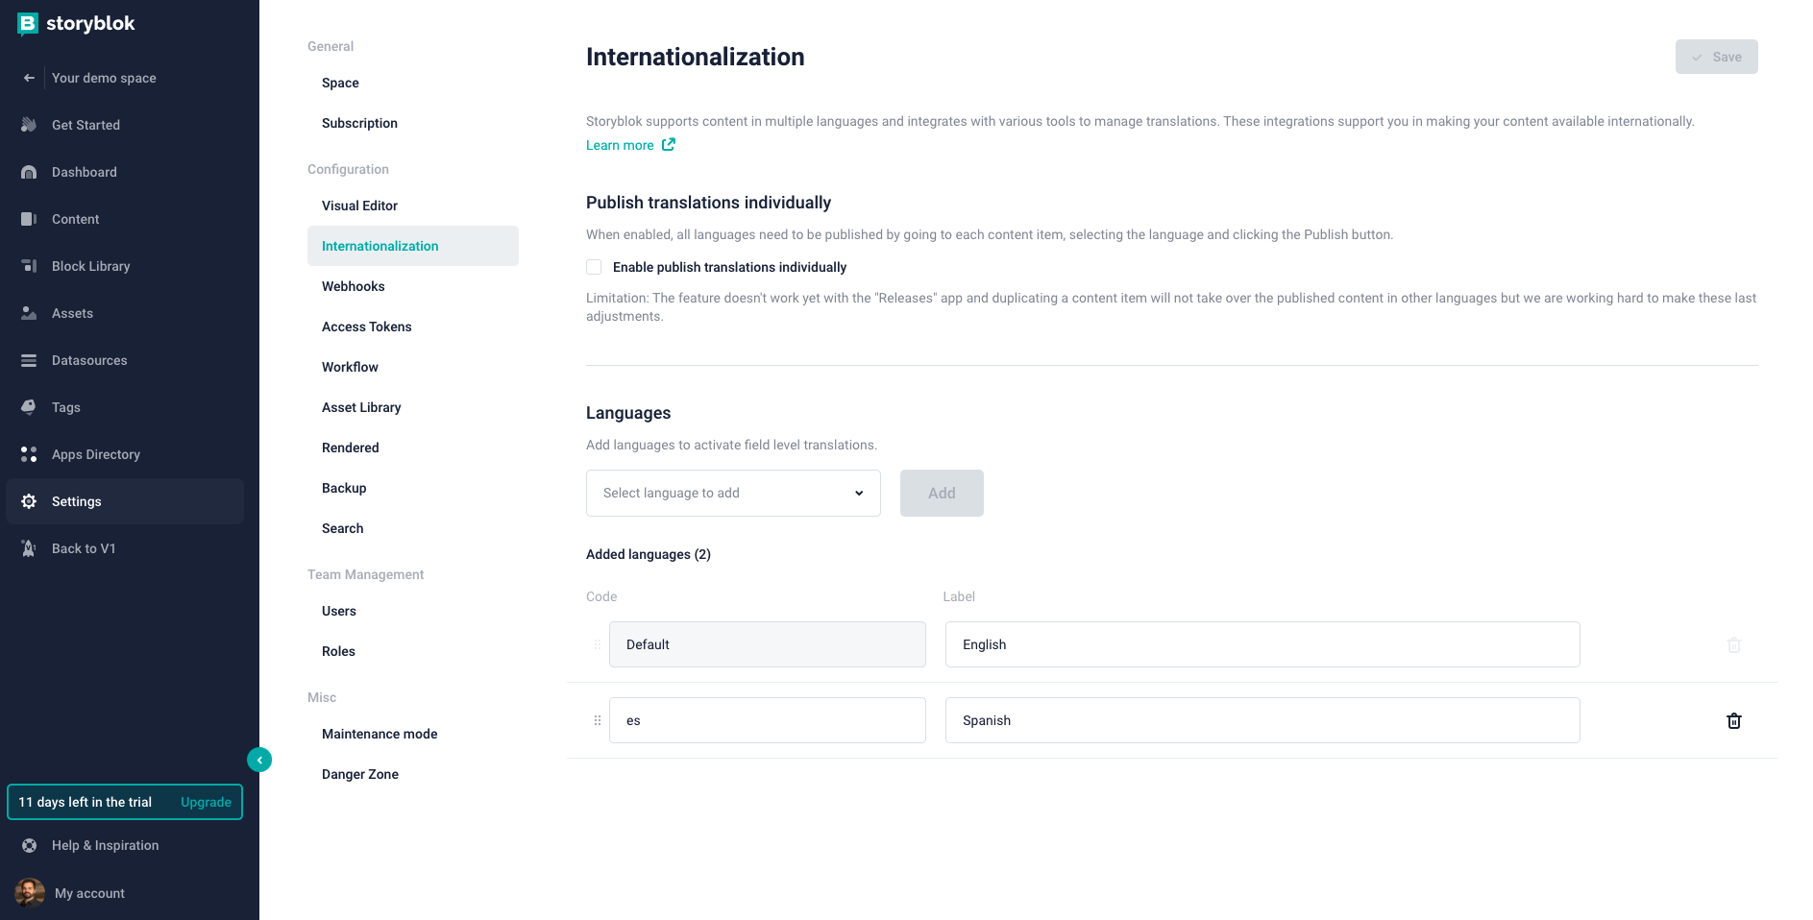Viewport: 1813px width, 920px height.
Task: Click the English label input field
Action: pyautogui.click(x=1262, y=644)
